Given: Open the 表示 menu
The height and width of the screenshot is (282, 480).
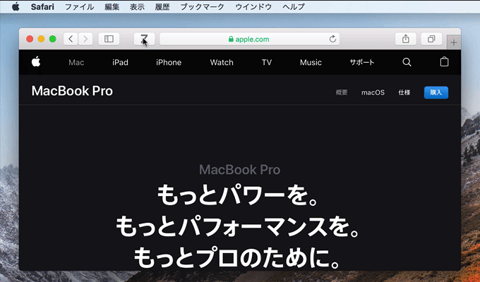Looking at the screenshot, I should (x=137, y=7).
